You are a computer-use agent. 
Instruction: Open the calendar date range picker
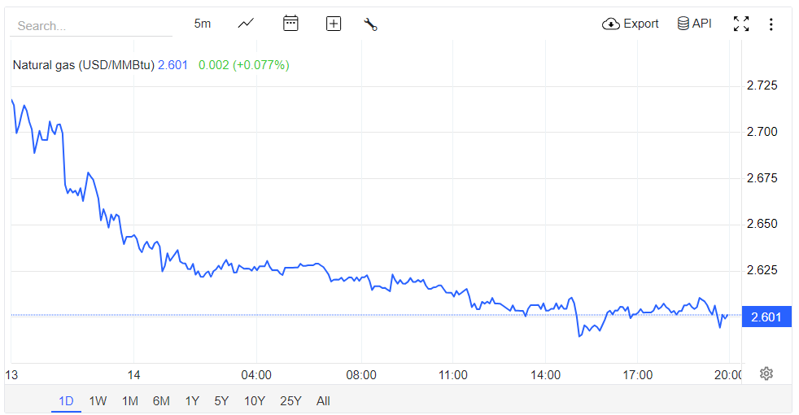[290, 24]
